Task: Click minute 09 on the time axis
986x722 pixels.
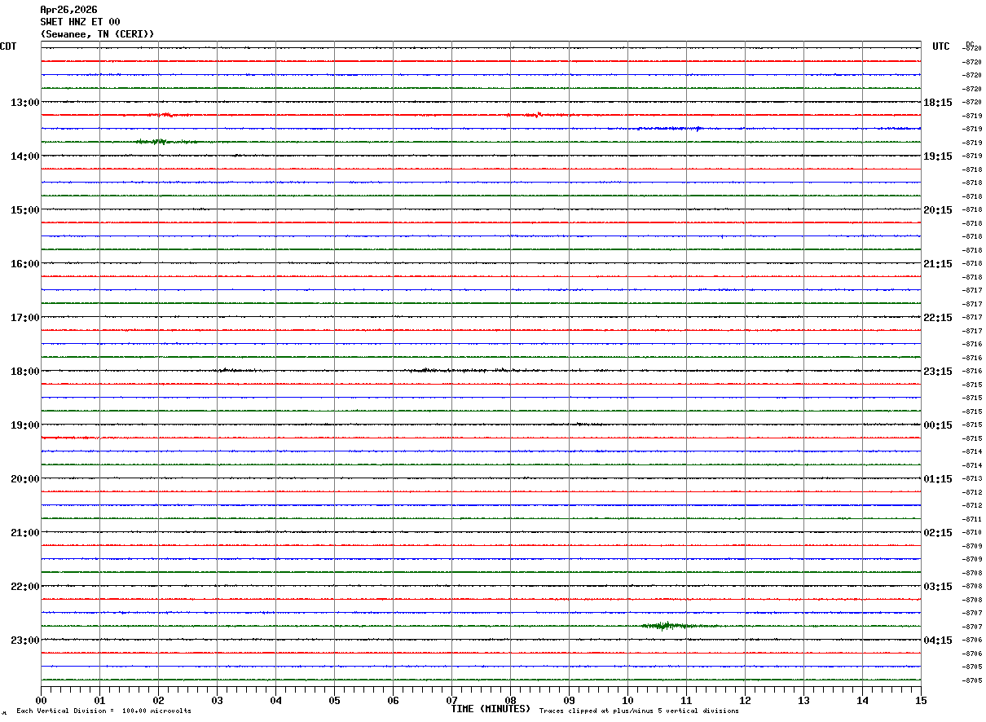Action: tap(570, 700)
